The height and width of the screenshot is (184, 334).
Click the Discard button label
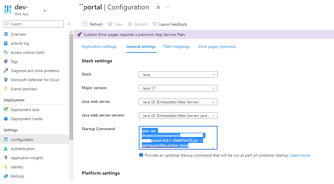tap(141, 24)
